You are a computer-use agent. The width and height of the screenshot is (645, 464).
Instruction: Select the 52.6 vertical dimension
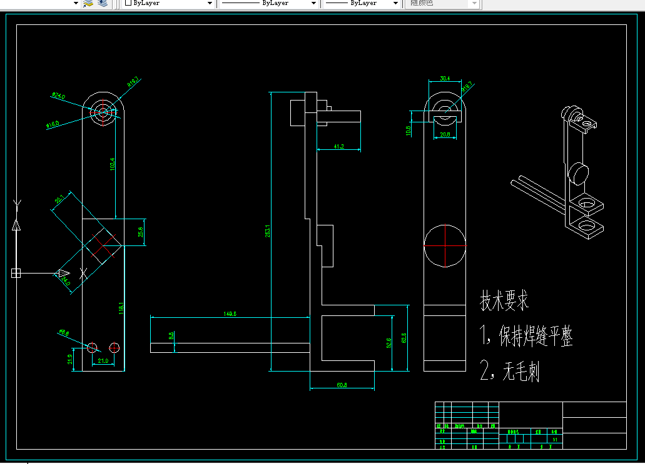coord(389,343)
